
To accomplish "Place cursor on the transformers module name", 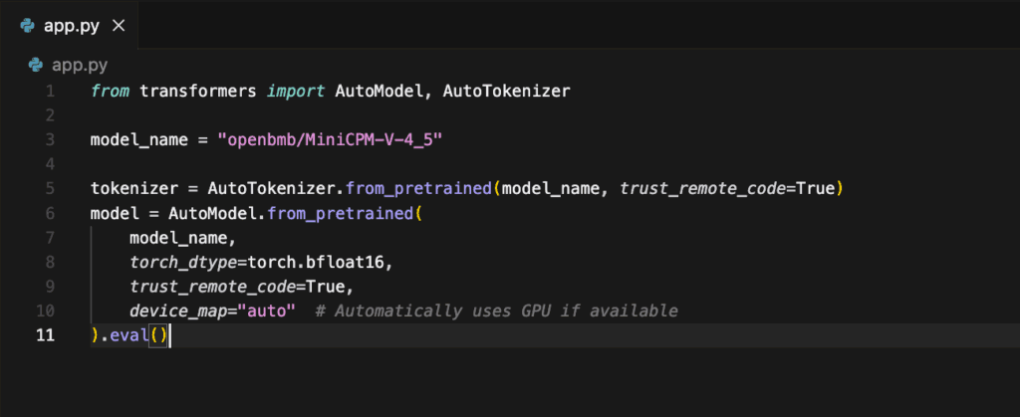I will 198,91.
